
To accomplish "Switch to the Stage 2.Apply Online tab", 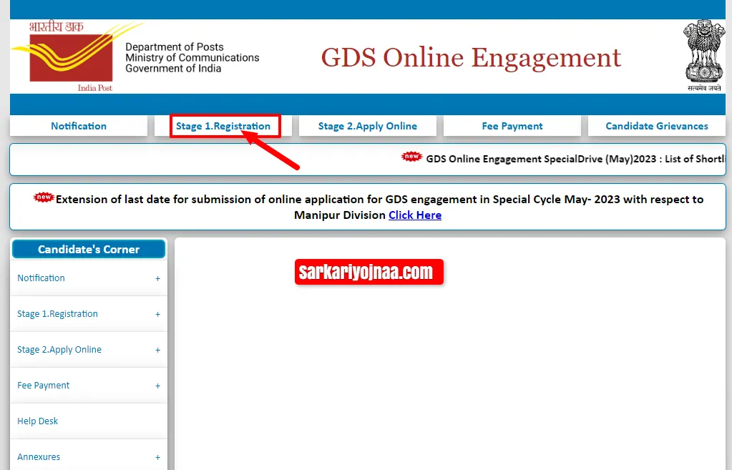I will tap(367, 126).
